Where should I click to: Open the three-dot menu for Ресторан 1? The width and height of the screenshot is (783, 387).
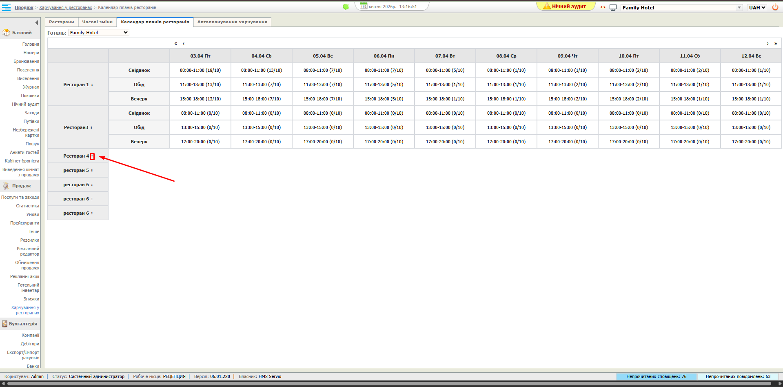tap(92, 85)
